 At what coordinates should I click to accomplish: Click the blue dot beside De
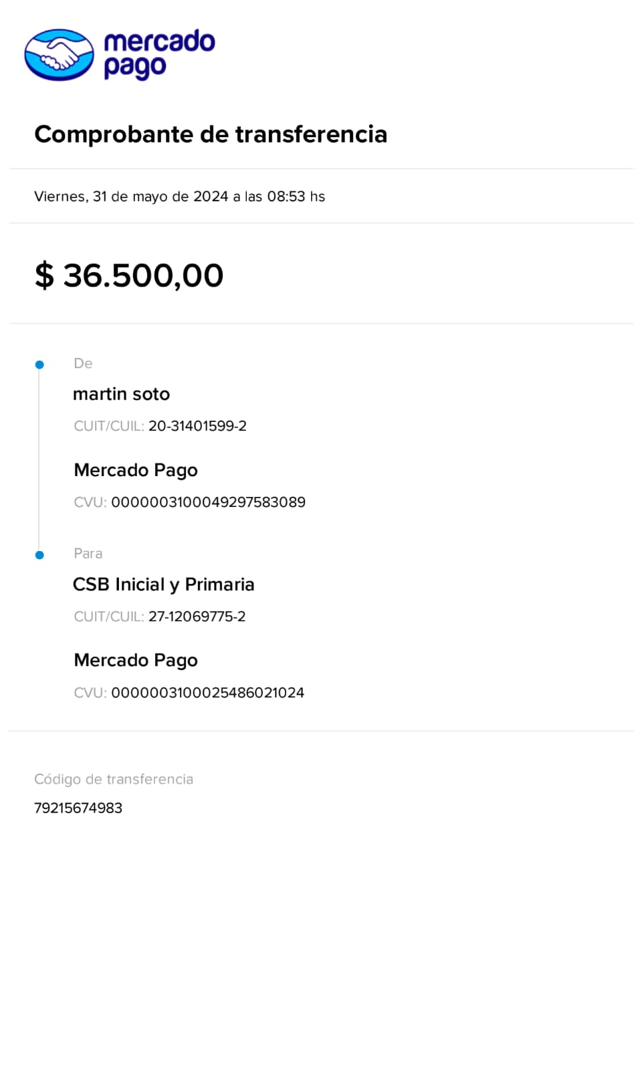[39, 364]
